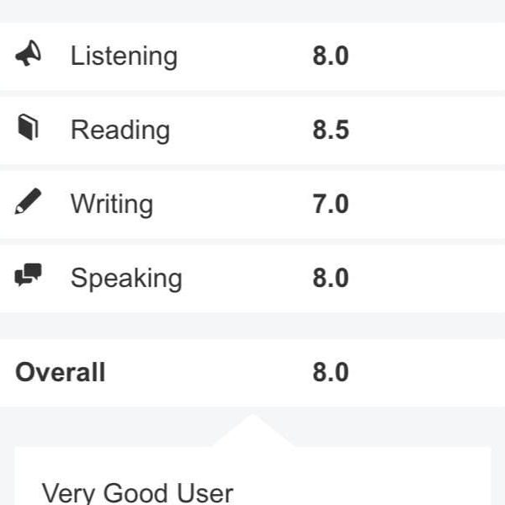
Task: Click the Listening score 8.0
Action: click(x=331, y=56)
